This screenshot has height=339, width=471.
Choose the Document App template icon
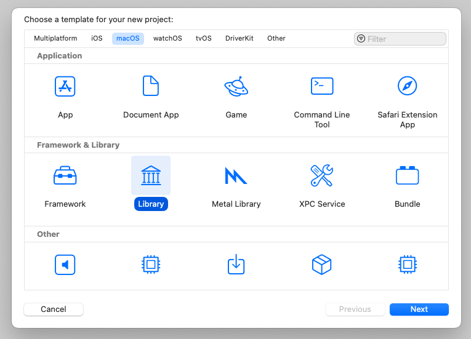(151, 86)
